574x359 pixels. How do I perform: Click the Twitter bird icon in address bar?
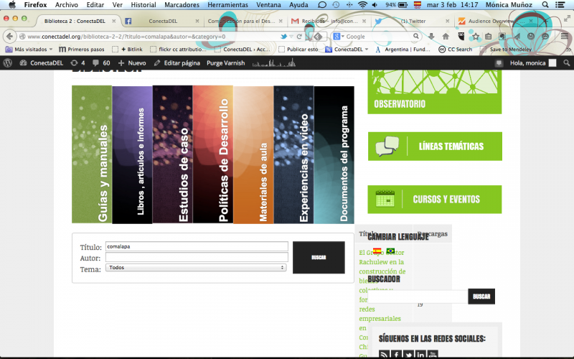283,37
